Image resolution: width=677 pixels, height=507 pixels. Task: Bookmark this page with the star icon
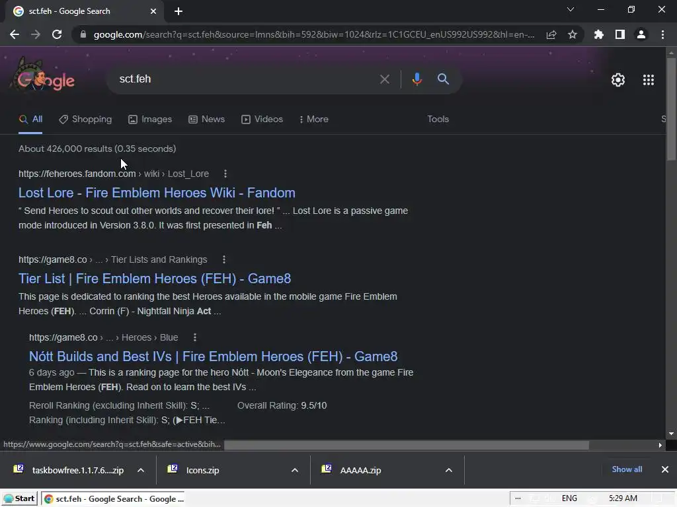[573, 34]
